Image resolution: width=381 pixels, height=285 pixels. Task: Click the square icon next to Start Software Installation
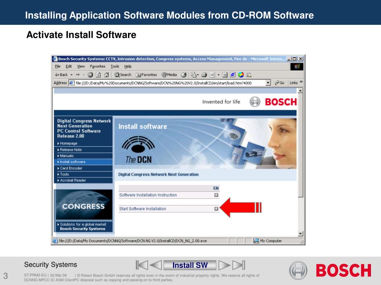click(216, 209)
